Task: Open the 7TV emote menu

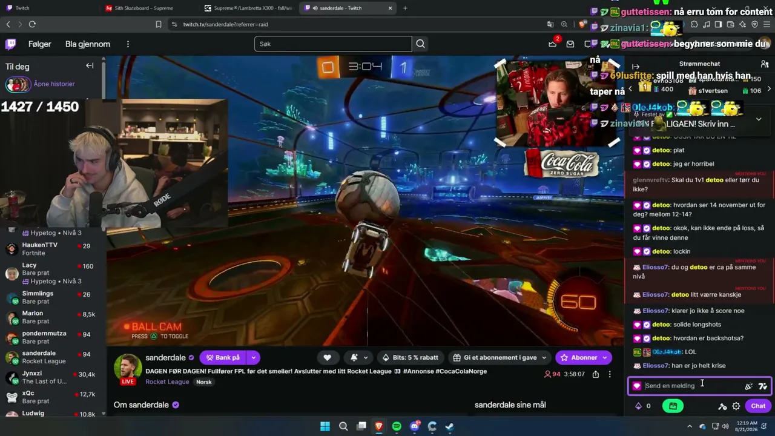Action: [x=763, y=386]
